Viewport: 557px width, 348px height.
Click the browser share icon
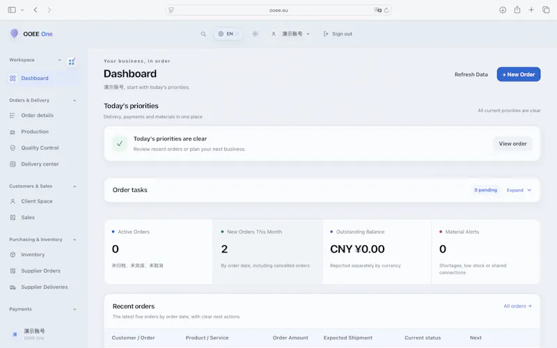[x=517, y=10]
